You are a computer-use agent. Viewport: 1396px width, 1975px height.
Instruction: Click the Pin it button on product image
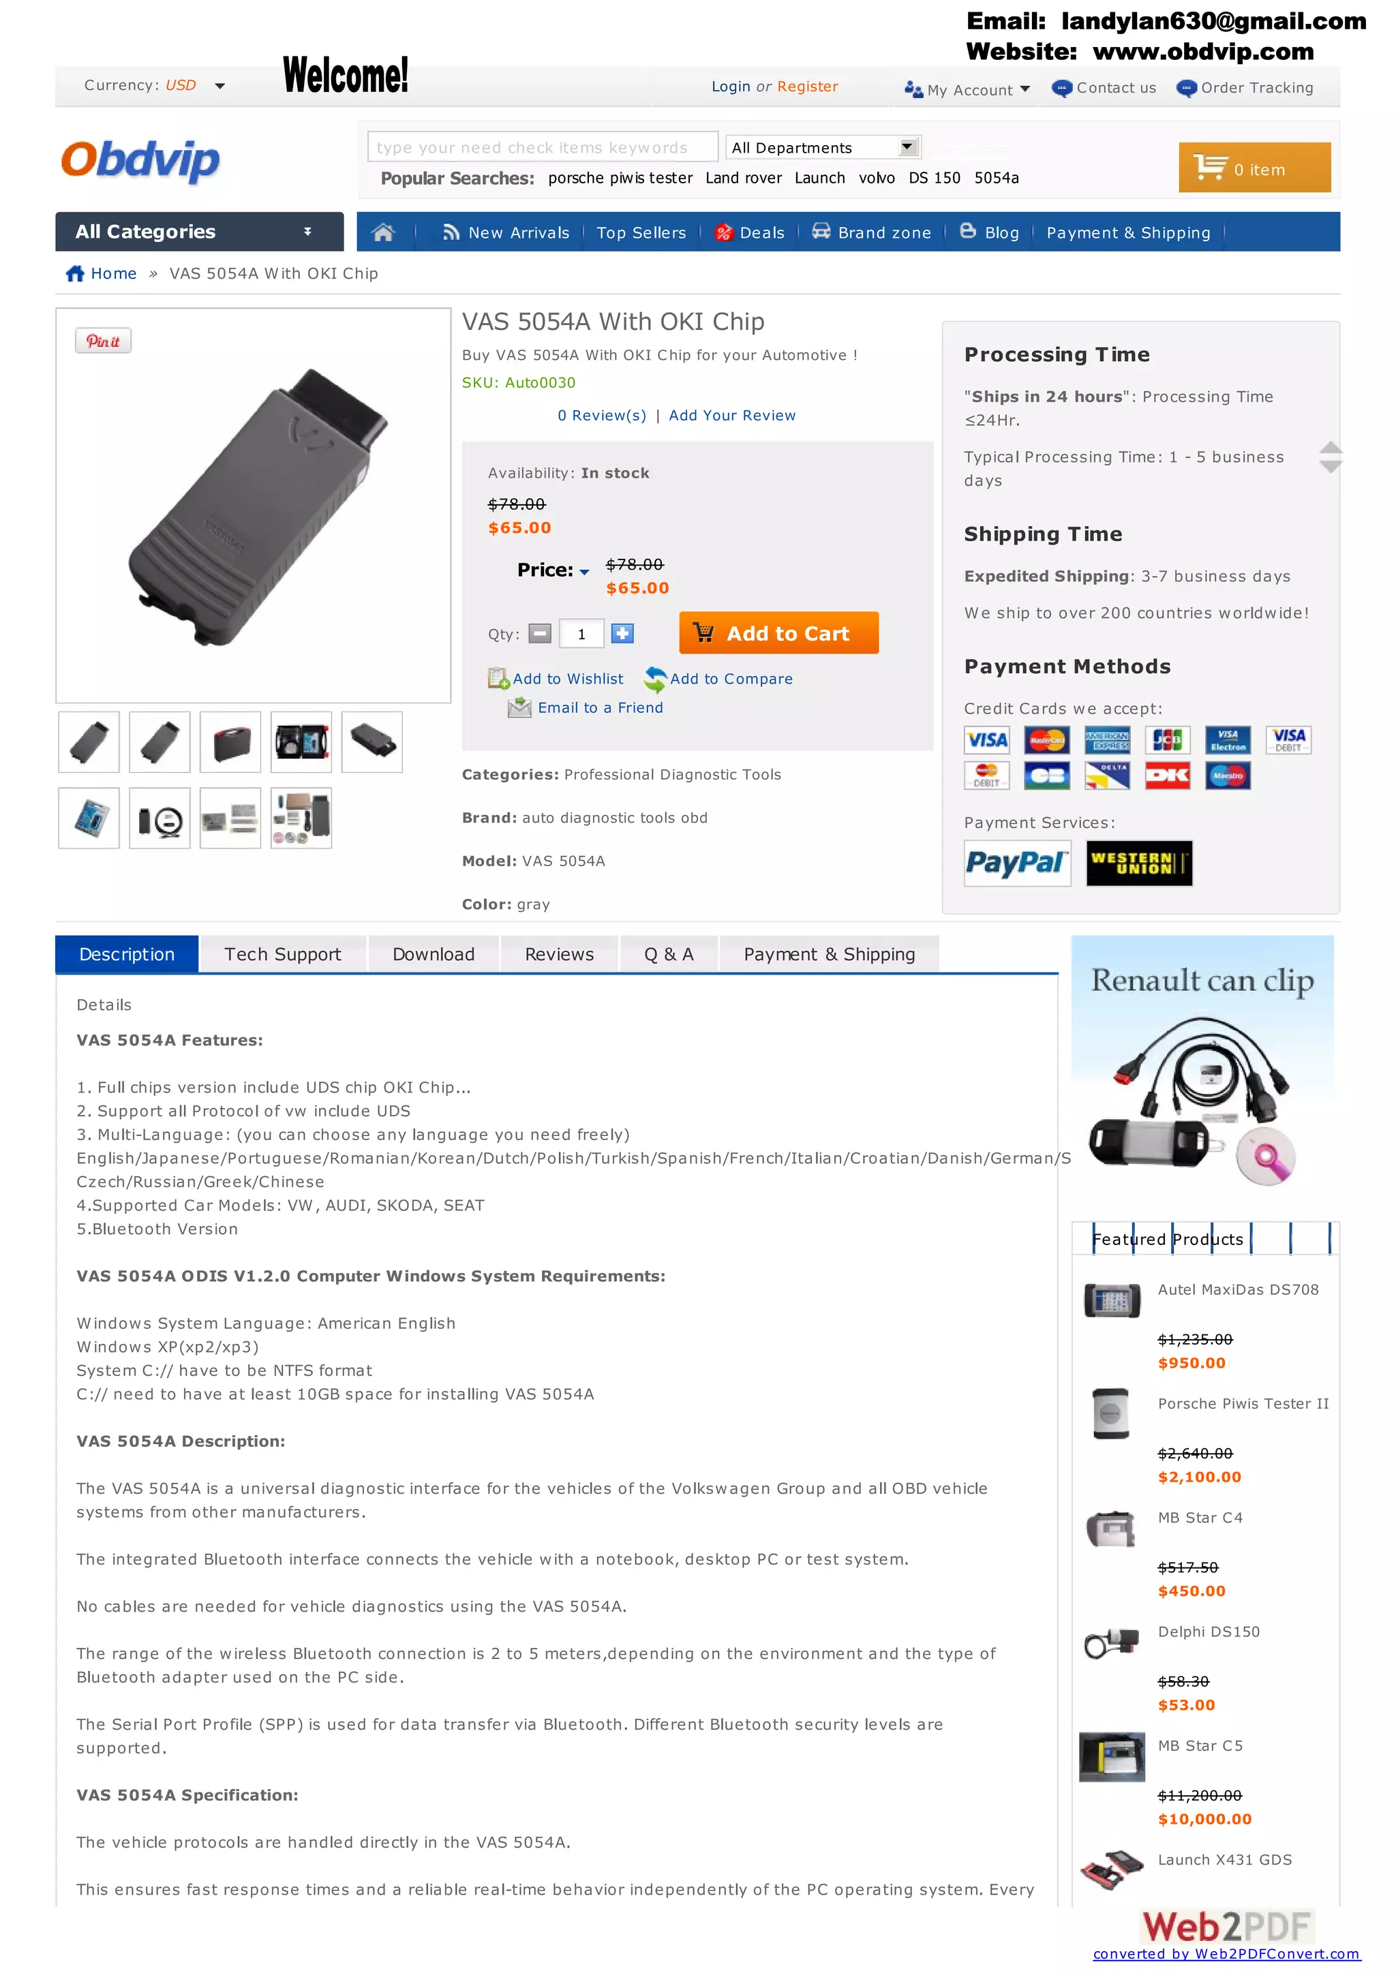point(103,341)
